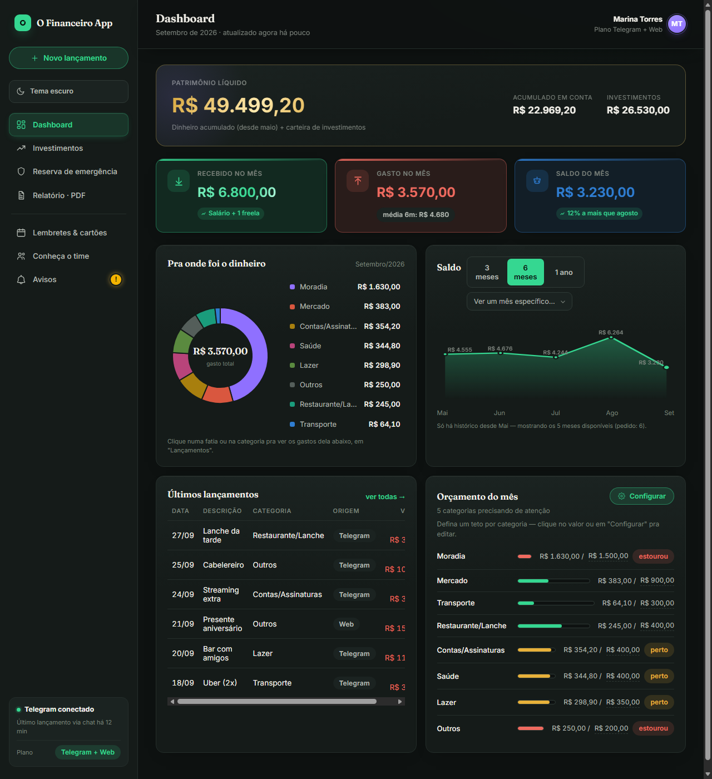Click the calendar icon beside Lembretes & cartões
The image size is (712, 779).
pos(21,233)
